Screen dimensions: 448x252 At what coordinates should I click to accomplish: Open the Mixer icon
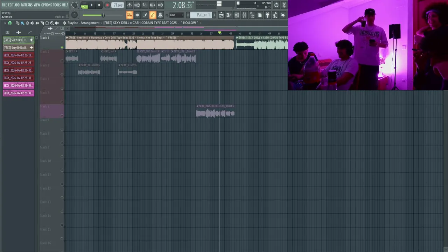(244, 15)
